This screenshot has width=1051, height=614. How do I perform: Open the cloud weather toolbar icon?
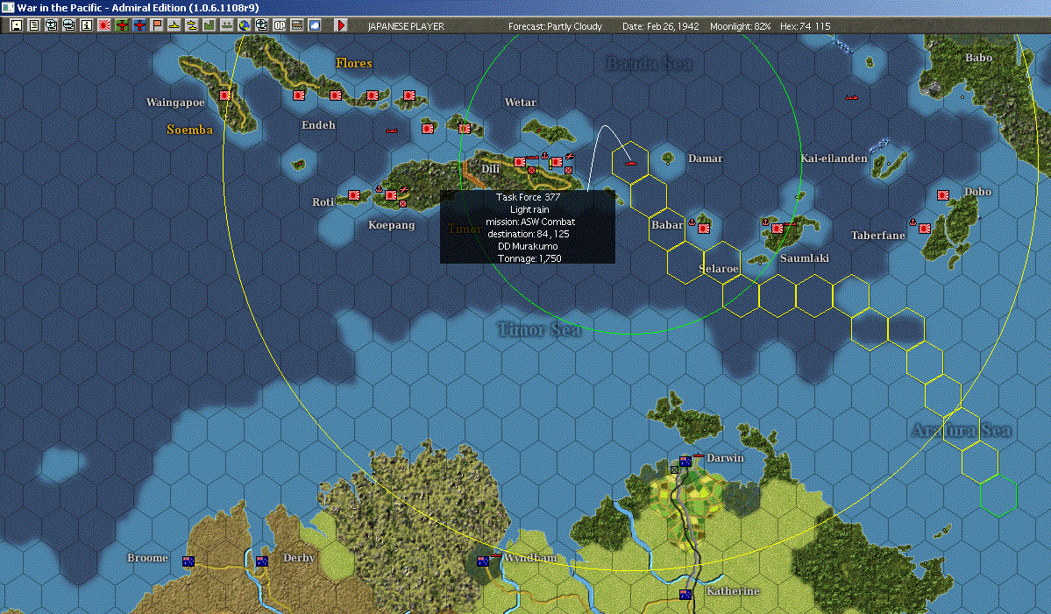[314, 25]
